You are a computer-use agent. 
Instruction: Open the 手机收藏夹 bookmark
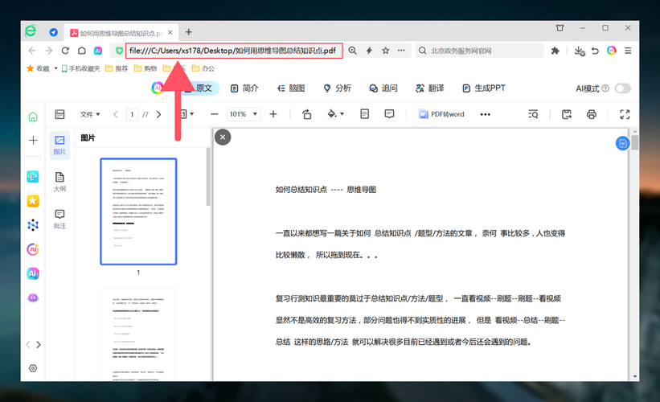point(81,68)
